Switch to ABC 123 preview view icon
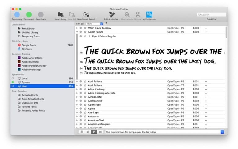The width and height of the screenshot is (238, 149). 100,132
